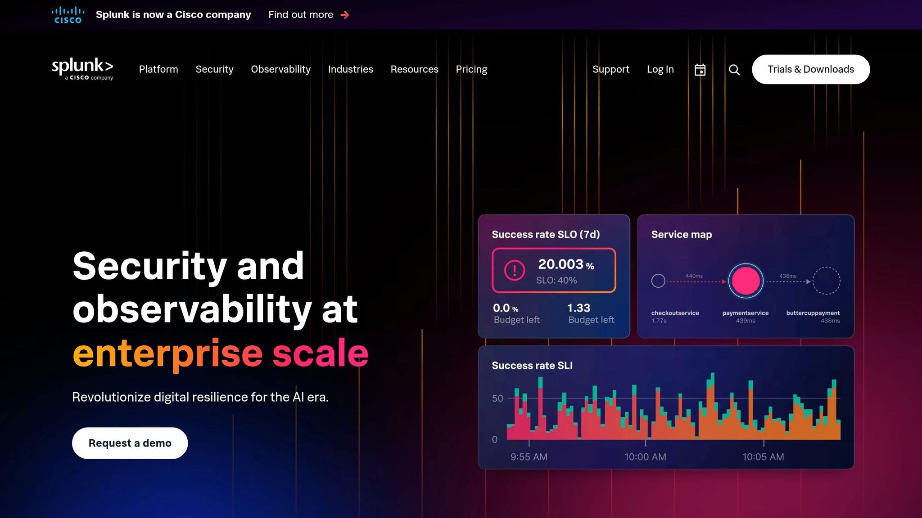Click the checkoutservice circle in the Service map

point(658,280)
